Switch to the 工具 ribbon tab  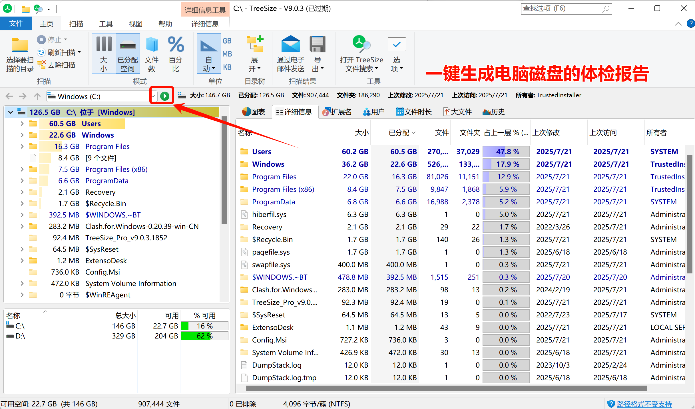coord(106,24)
